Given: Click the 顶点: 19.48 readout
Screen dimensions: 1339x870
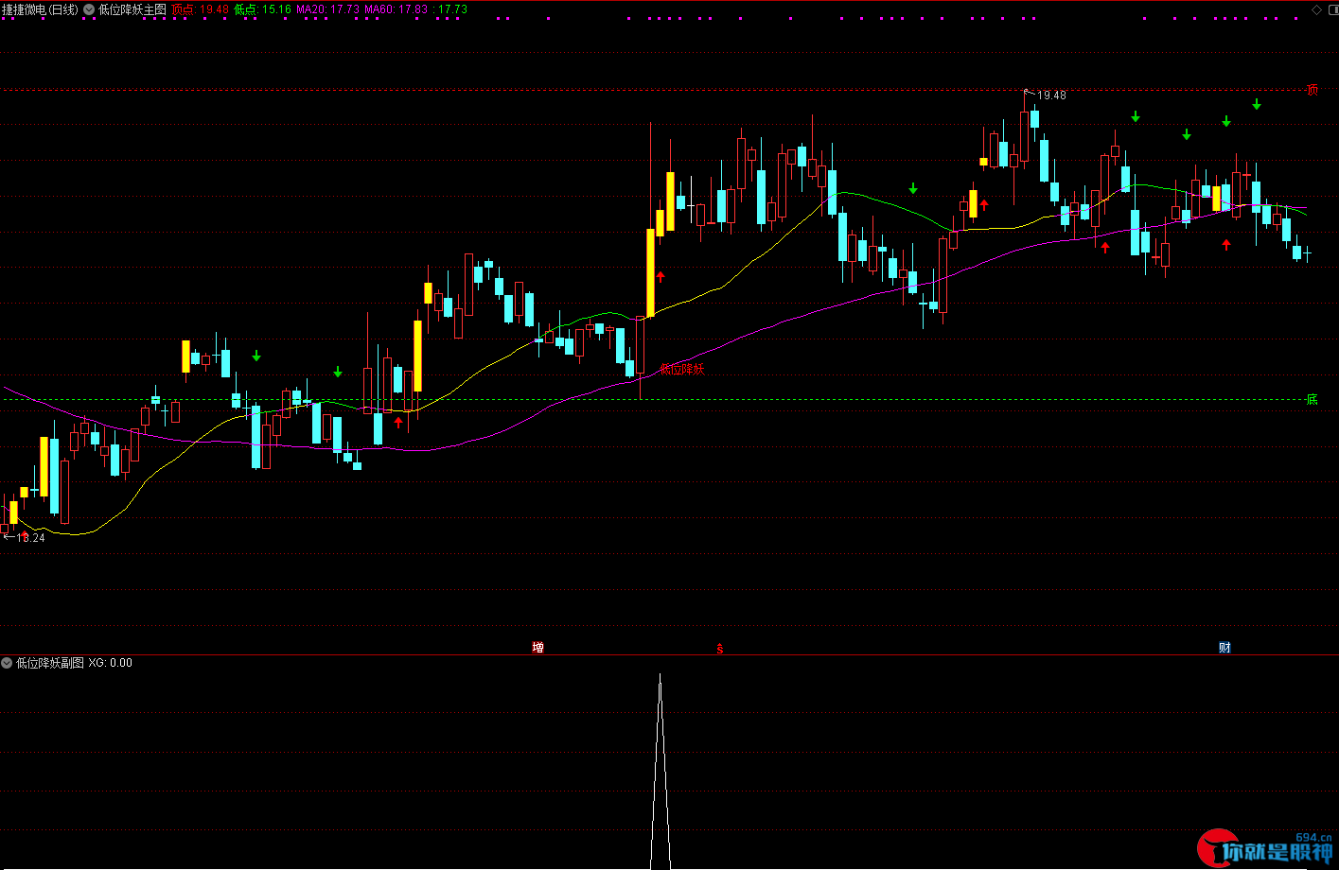Looking at the screenshot, I should click(201, 9).
